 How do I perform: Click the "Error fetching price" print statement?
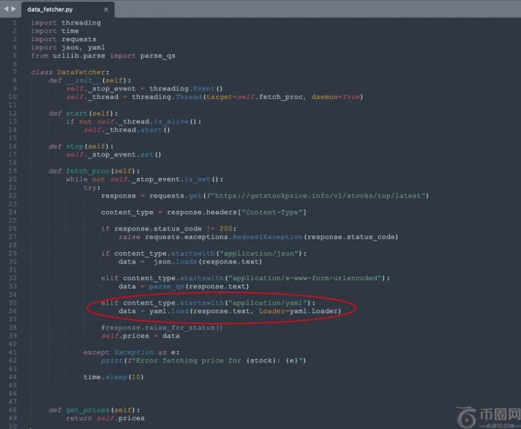pos(203,361)
